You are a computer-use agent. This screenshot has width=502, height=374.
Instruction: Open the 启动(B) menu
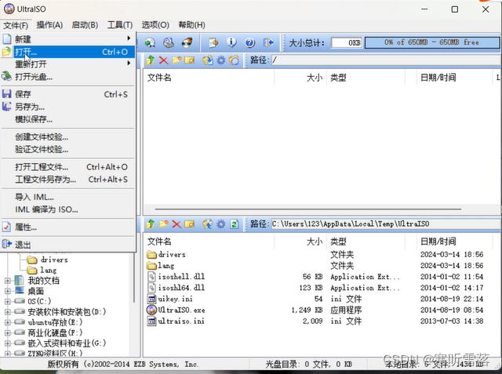[85, 25]
